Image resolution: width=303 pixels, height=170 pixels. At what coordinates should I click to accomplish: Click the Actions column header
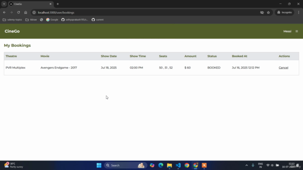pos(284,56)
